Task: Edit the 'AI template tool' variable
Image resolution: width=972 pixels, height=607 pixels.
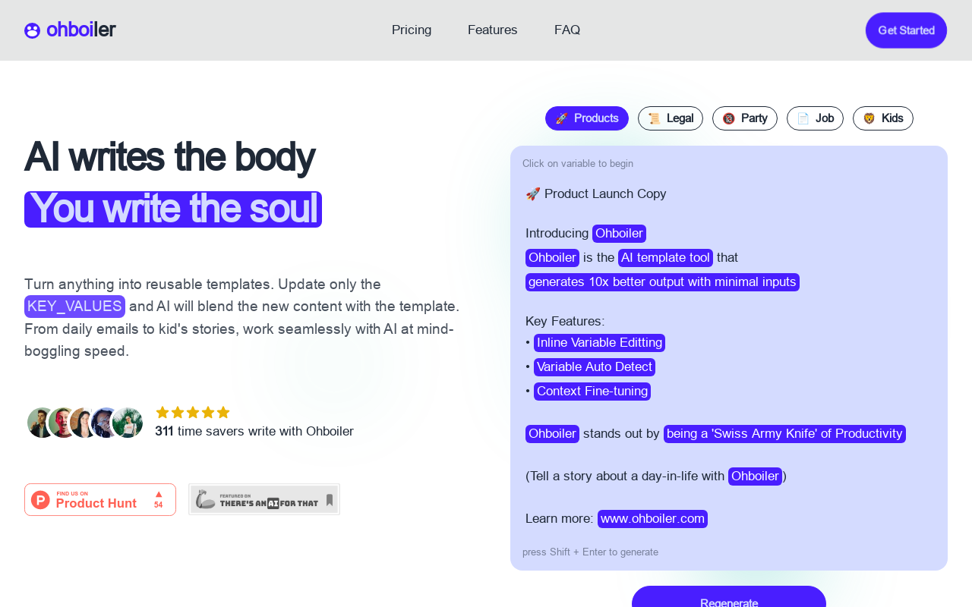Action: point(665,258)
